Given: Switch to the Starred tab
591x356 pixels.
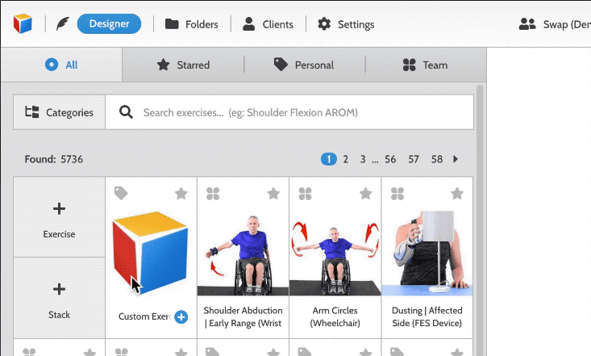Looking at the screenshot, I should [183, 65].
